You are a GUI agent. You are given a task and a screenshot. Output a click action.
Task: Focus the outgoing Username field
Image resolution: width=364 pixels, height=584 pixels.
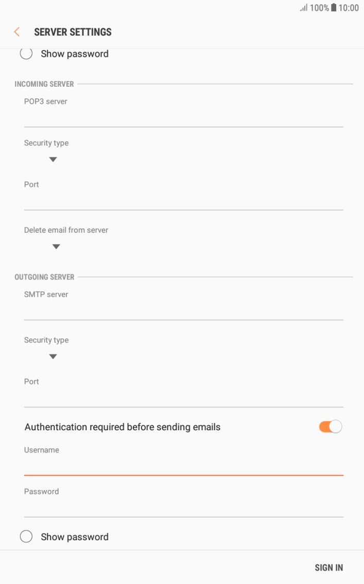(183, 466)
